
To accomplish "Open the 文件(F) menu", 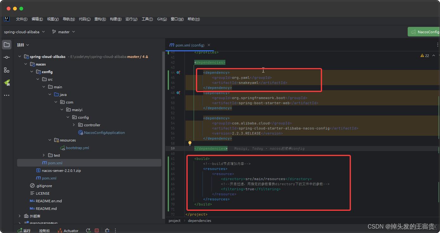I will point(22,19).
